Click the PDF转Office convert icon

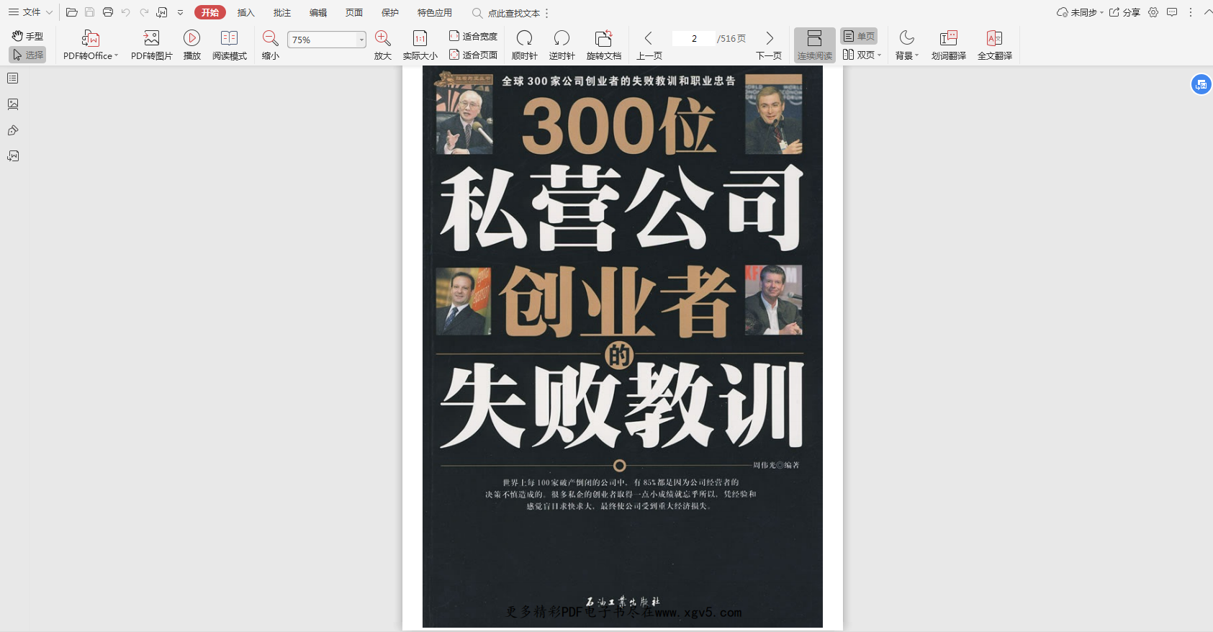pyautogui.click(x=91, y=38)
